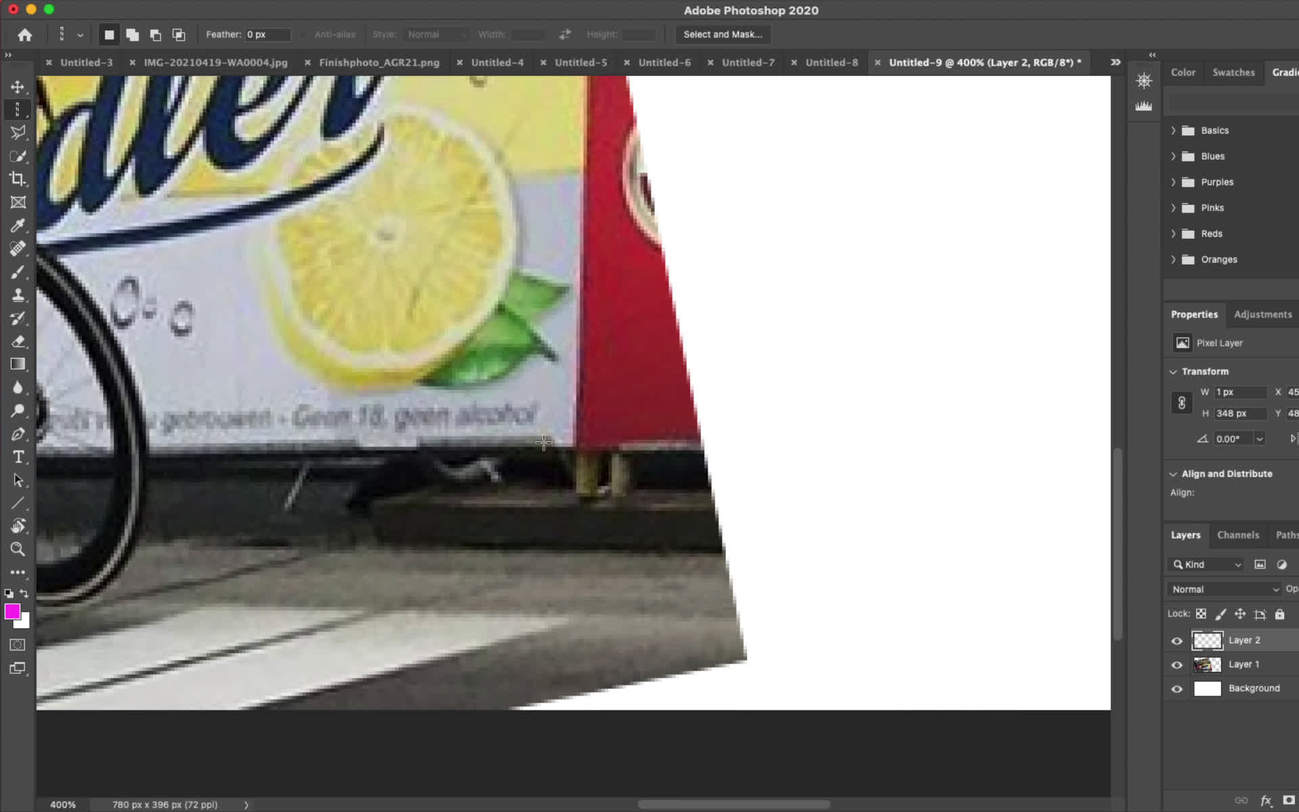
Task: Select the Type tool
Action: pos(18,457)
